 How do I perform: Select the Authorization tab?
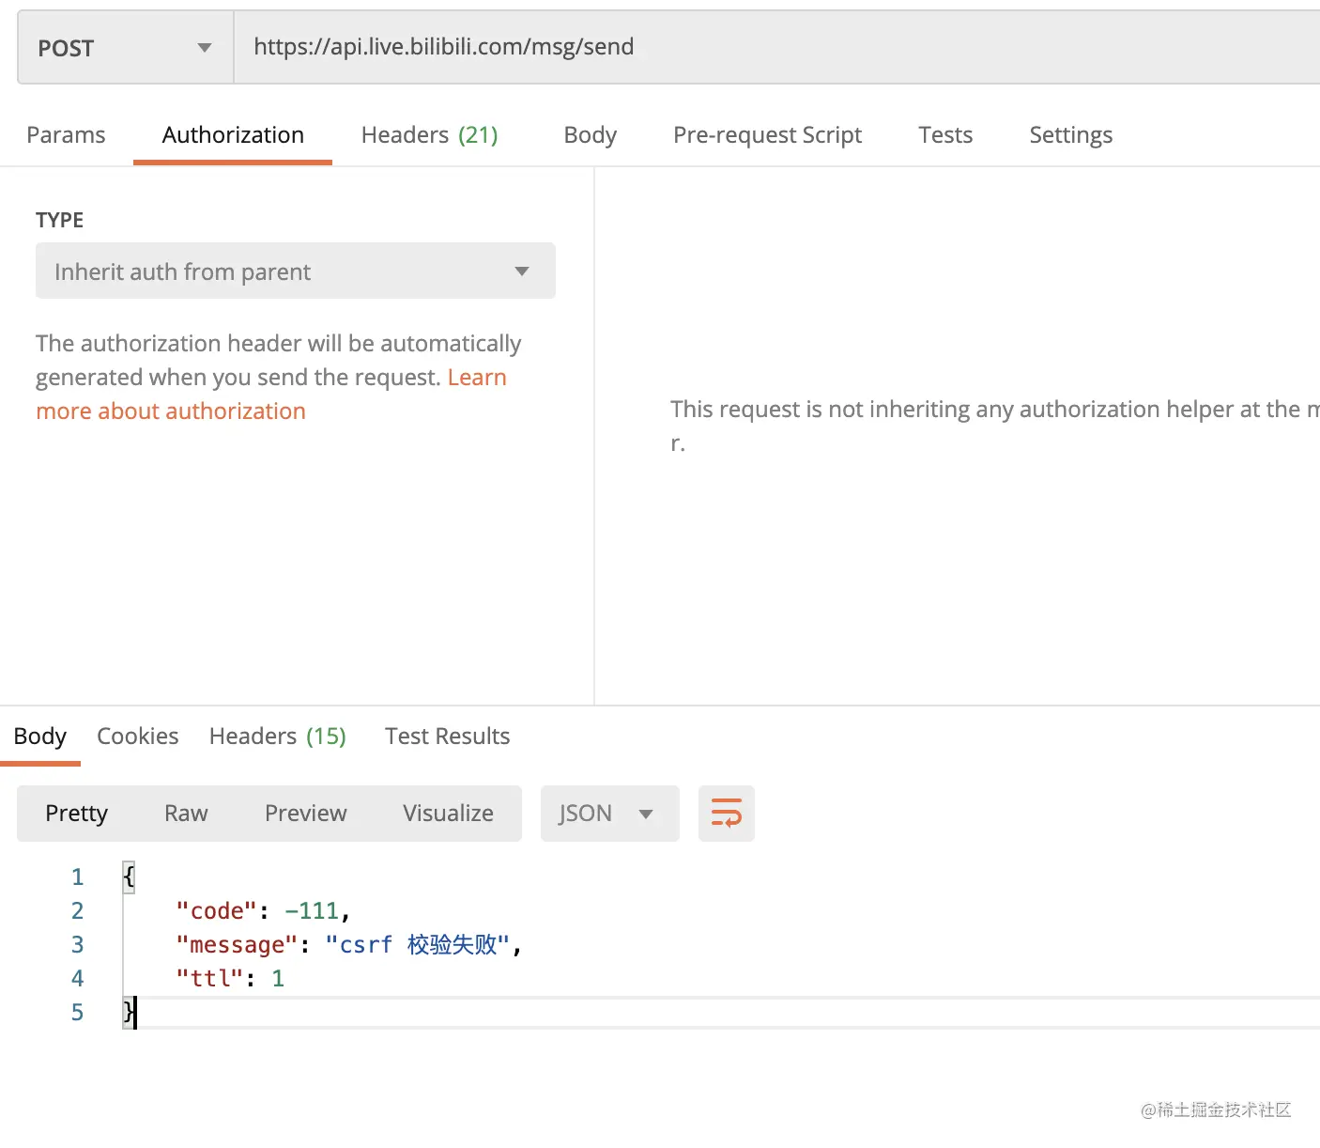click(233, 135)
